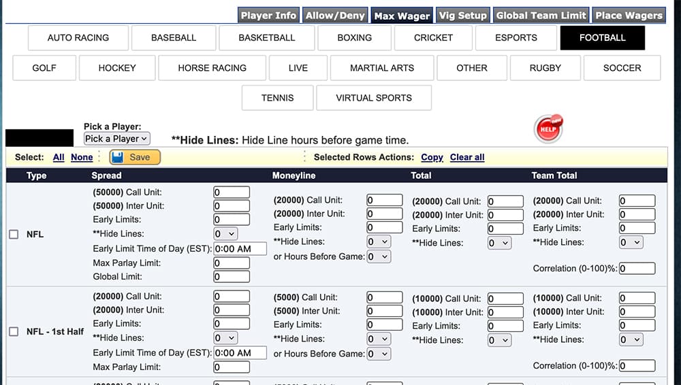The height and width of the screenshot is (385, 681).
Task: Focus NFL Global Limit field
Action: tap(232, 276)
